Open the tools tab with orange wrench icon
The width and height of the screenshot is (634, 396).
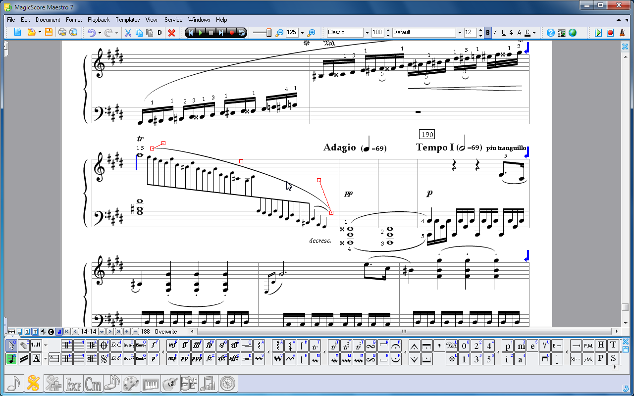coord(33,383)
